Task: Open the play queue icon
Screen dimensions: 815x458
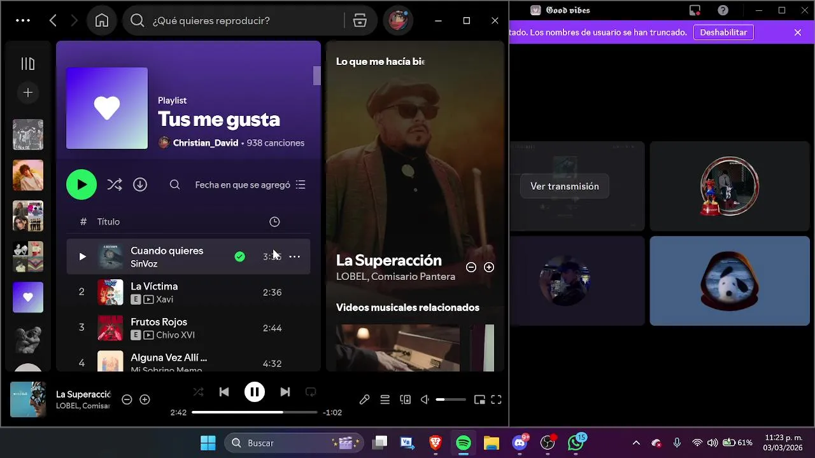Action: [x=385, y=399]
